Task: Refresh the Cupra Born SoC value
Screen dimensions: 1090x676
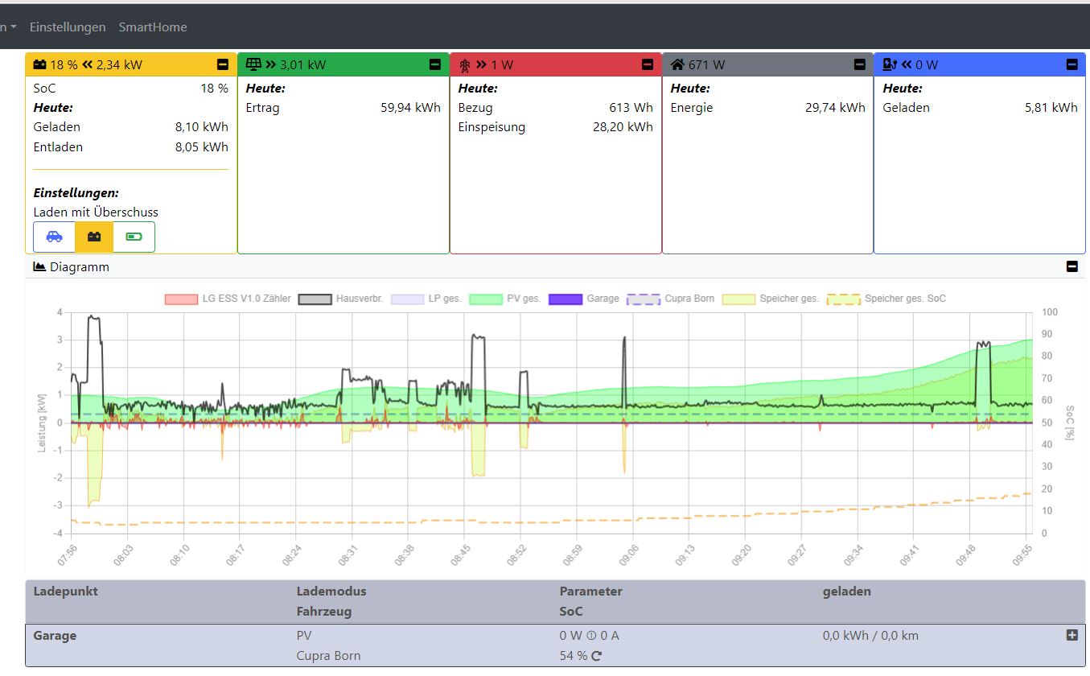Action: [596, 656]
